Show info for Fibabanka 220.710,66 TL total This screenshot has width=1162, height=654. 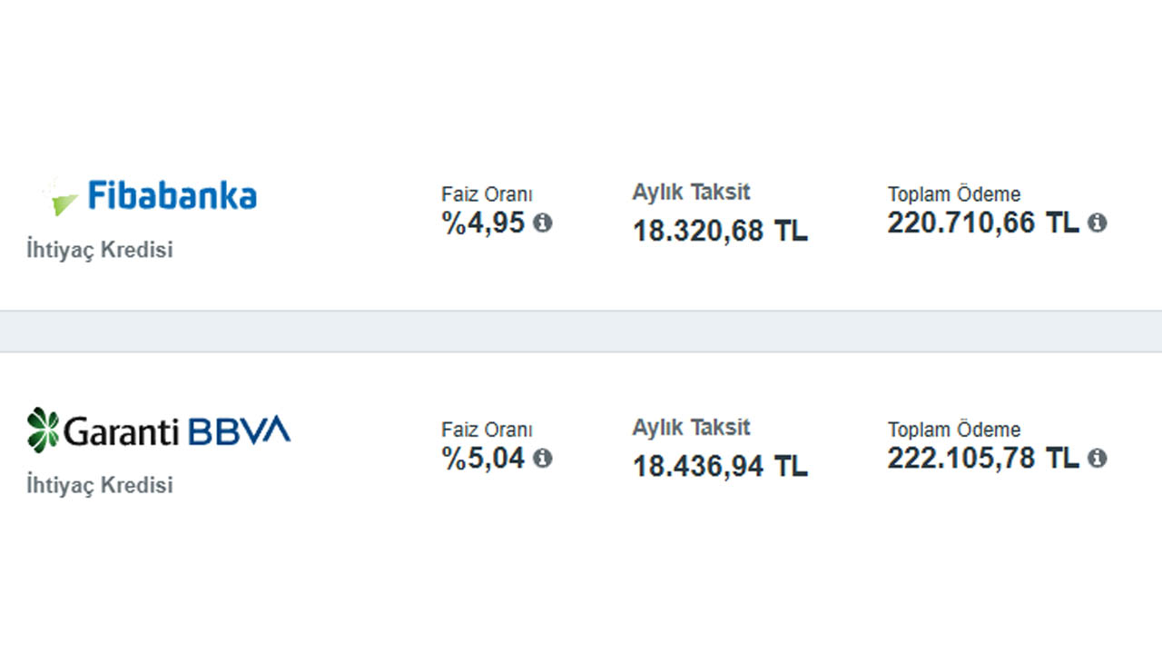[1098, 223]
